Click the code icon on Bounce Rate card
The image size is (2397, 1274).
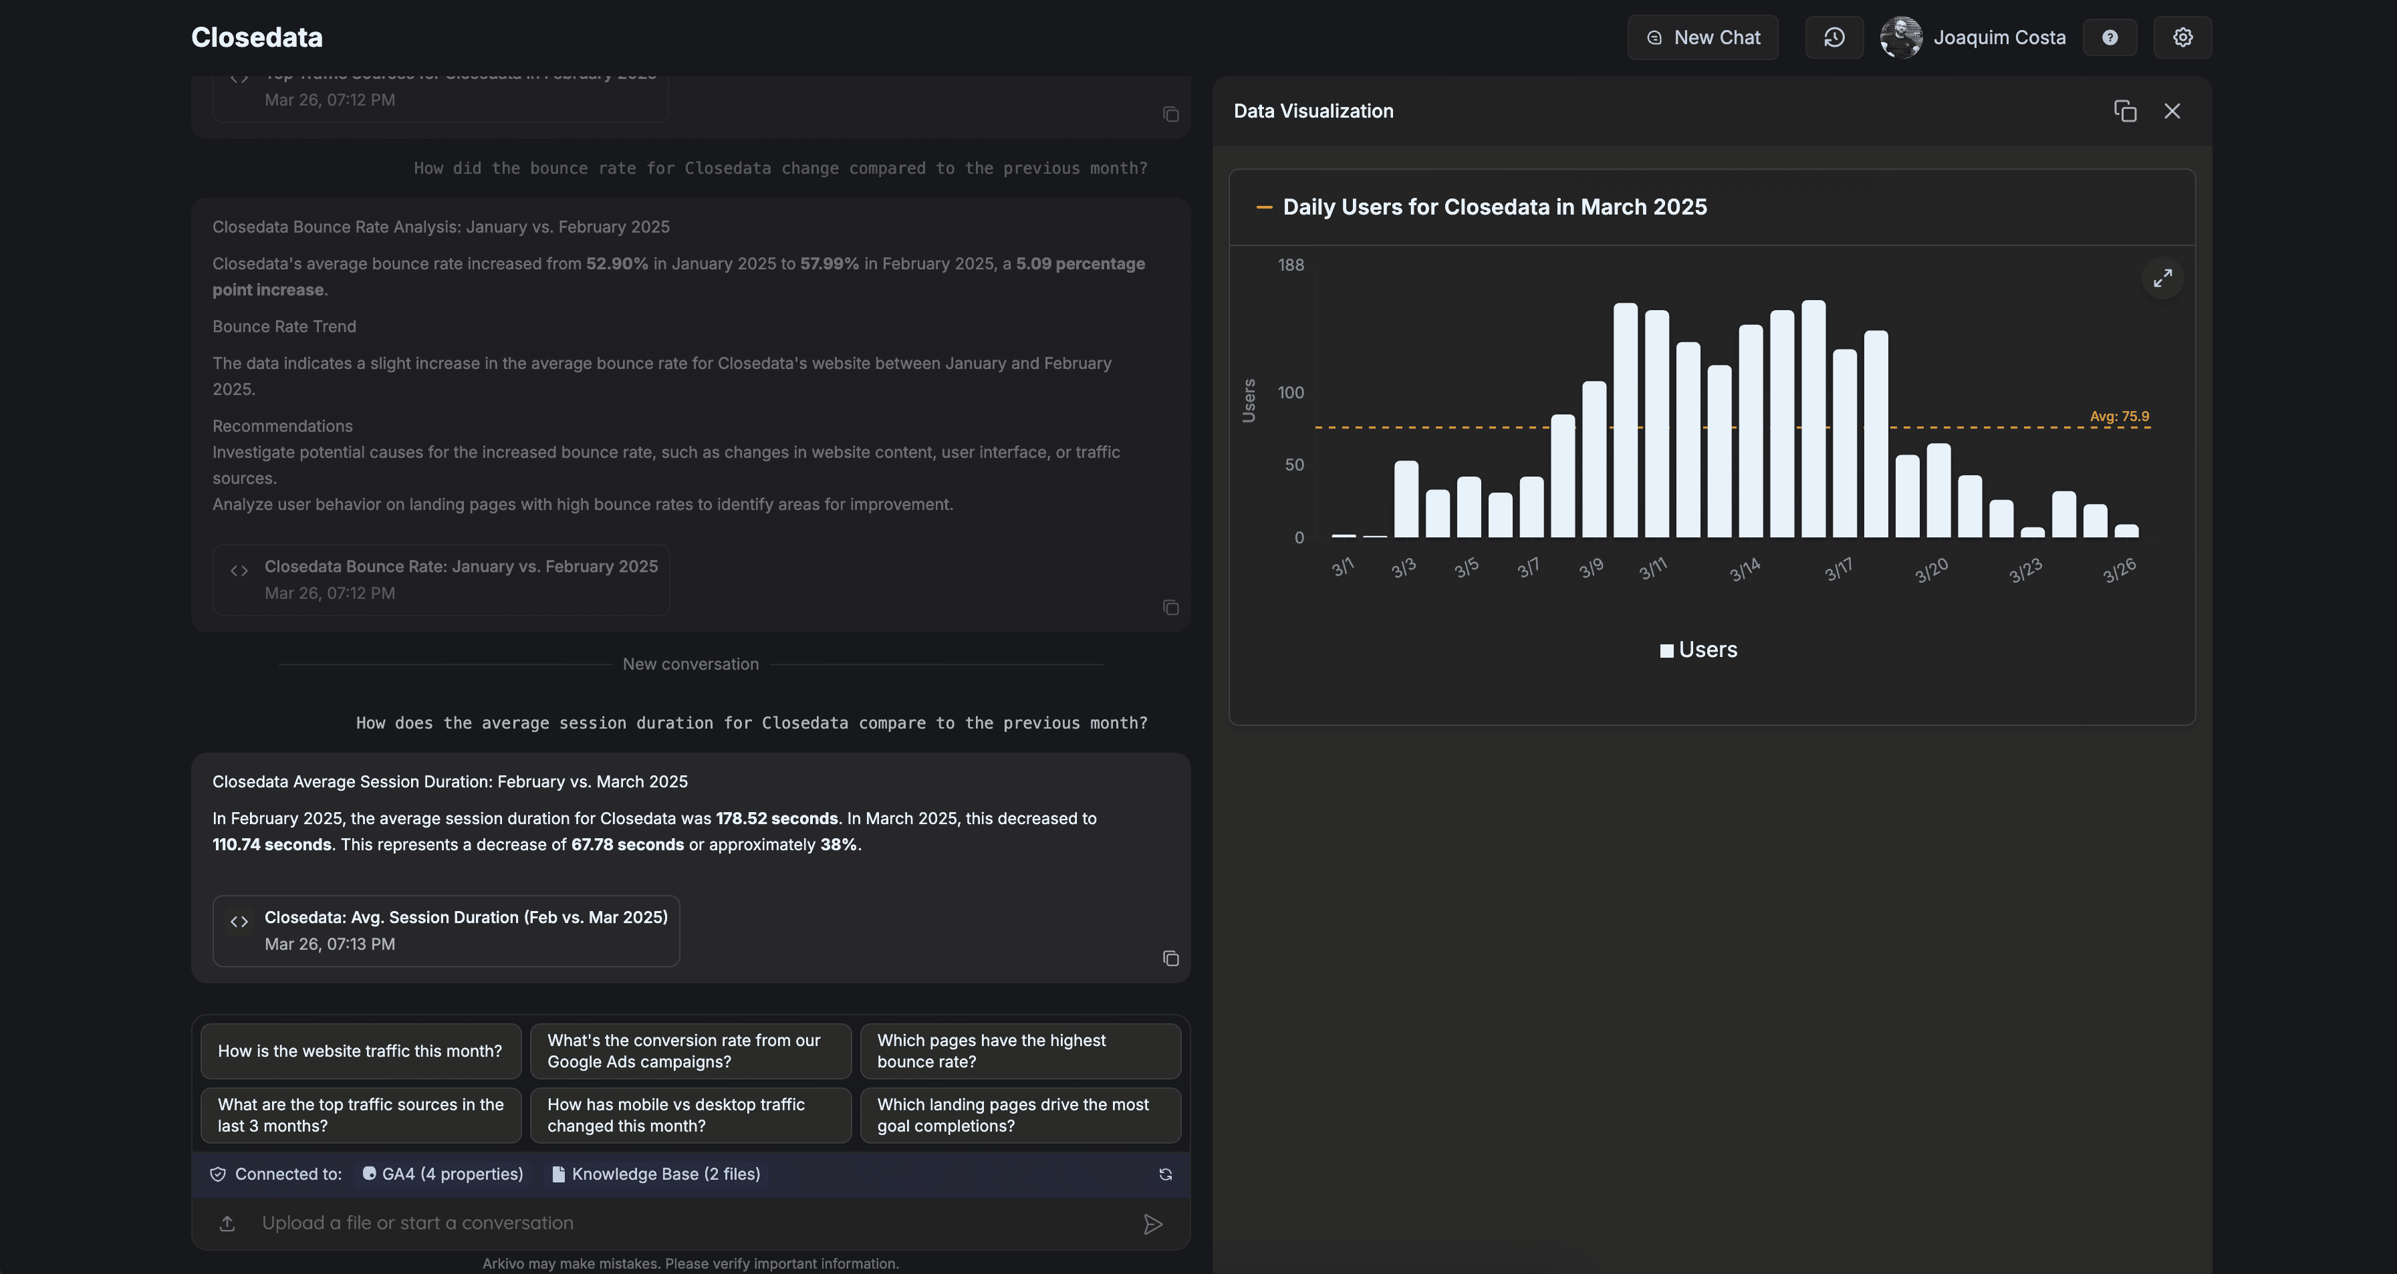[239, 570]
